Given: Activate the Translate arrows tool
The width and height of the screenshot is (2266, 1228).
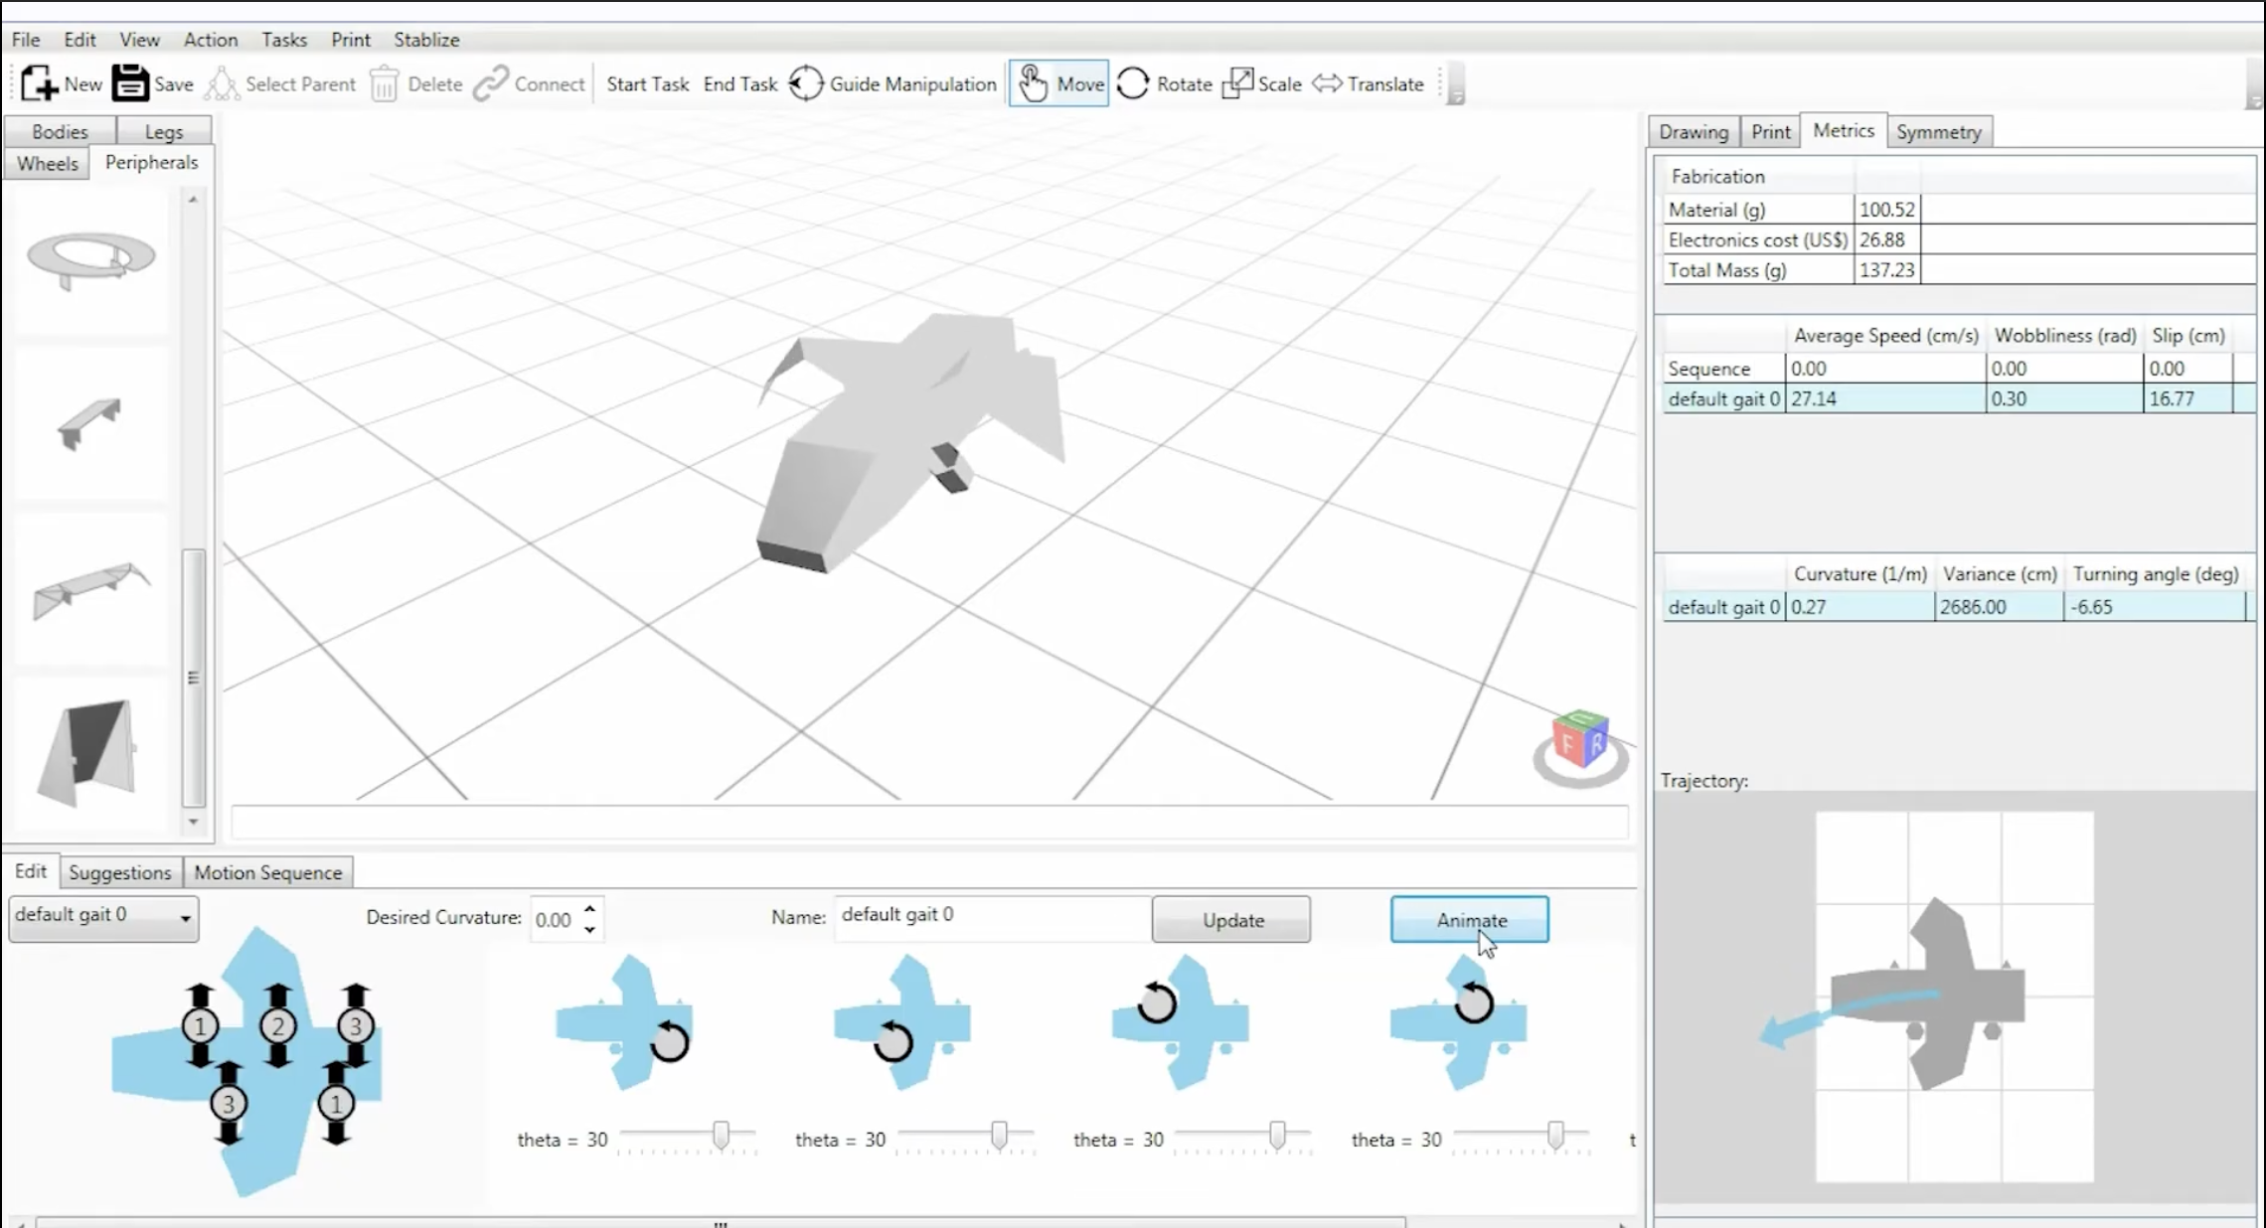Looking at the screenshot, I should click(1327, 83).
